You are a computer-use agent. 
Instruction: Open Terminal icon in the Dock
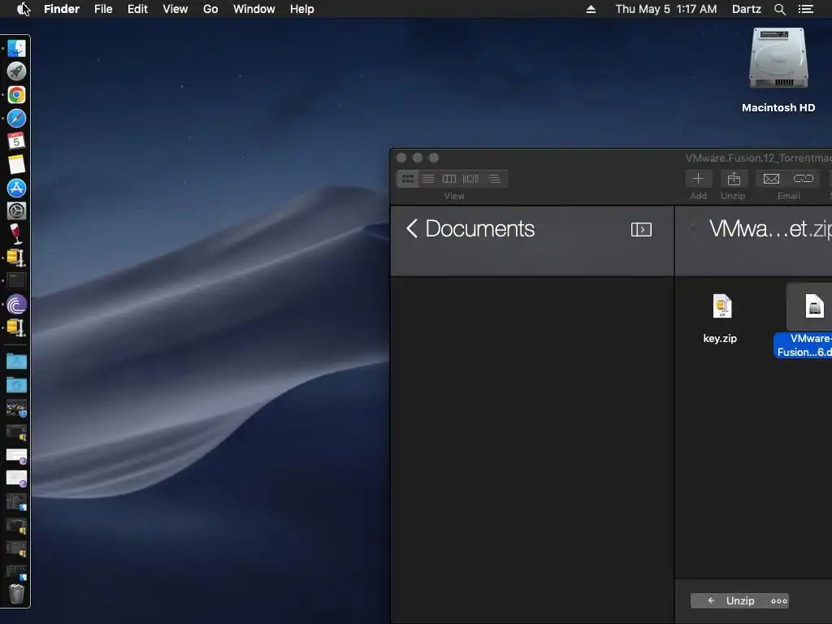point(16,280)
